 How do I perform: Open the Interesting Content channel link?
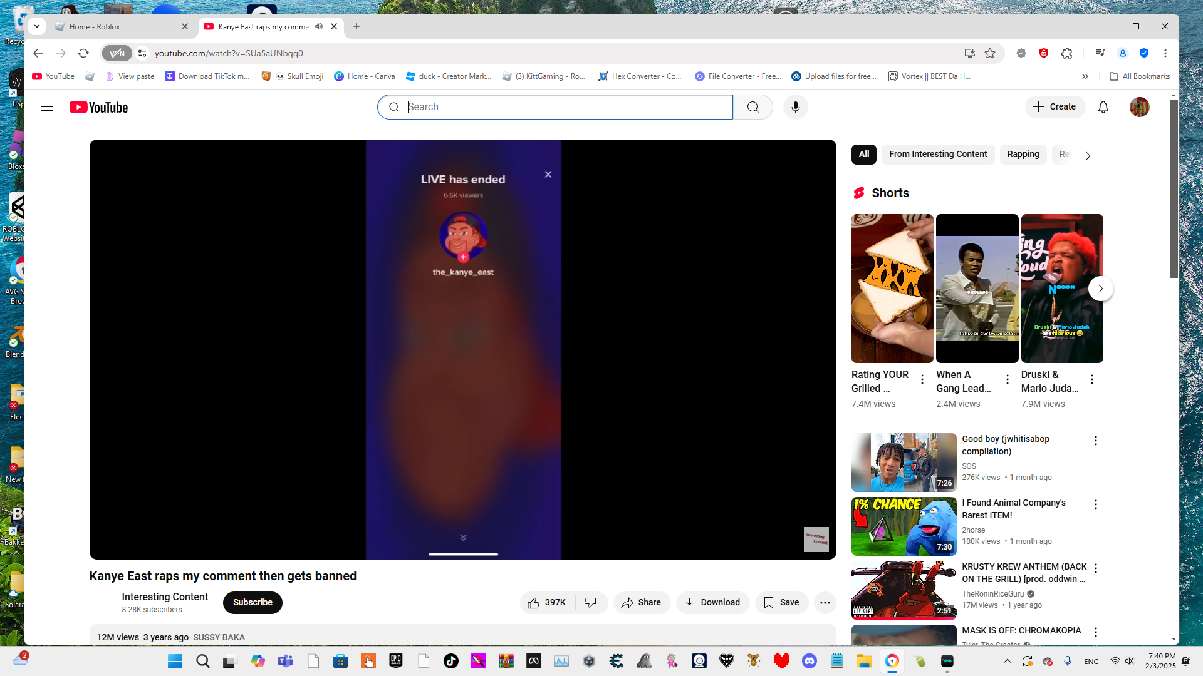click(165, 597)
